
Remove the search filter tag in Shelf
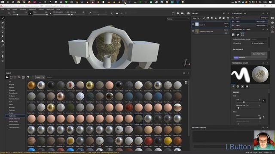(43, 77)
